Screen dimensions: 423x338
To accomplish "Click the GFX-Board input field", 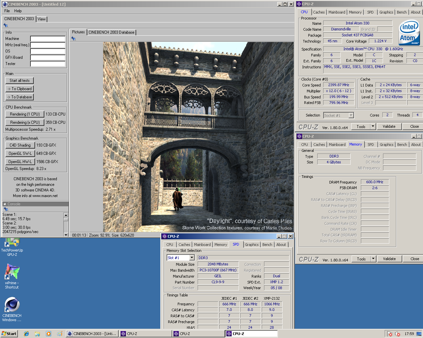I will pyautogui.click(x=48, y=57).
